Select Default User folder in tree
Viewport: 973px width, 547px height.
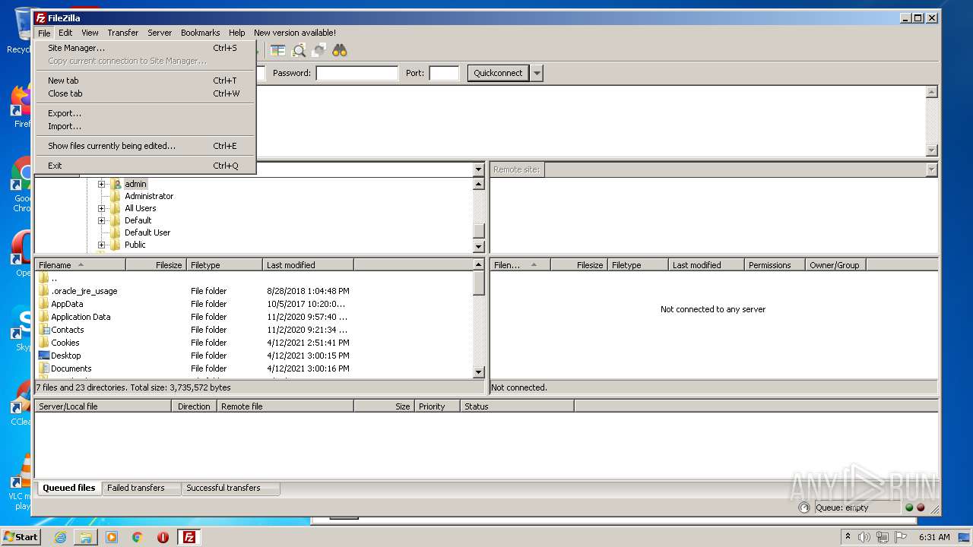(x=147, y=232)
